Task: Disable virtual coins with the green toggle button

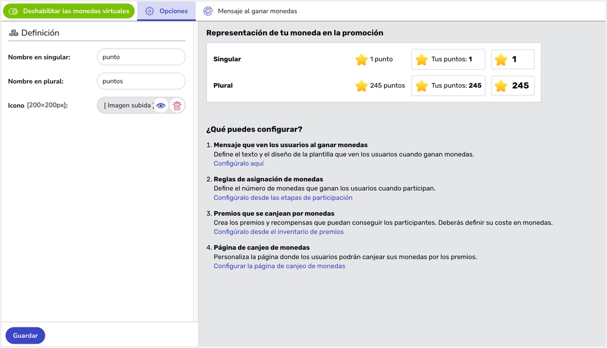Action: [69, 11]
